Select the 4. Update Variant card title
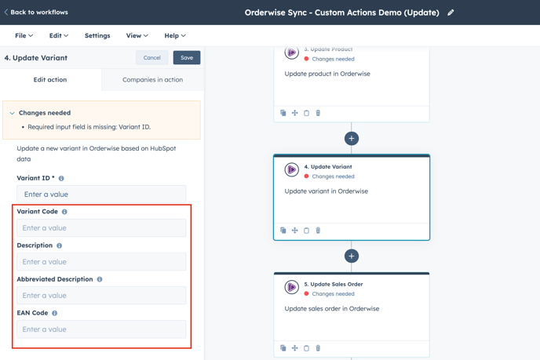The height and width of the screenshot is (360, 540). tap(328, 166)
